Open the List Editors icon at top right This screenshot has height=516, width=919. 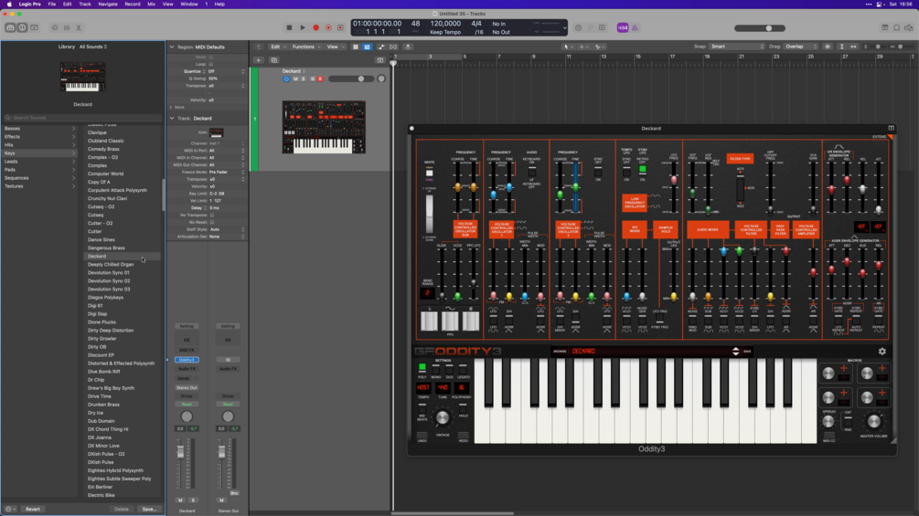885,27
